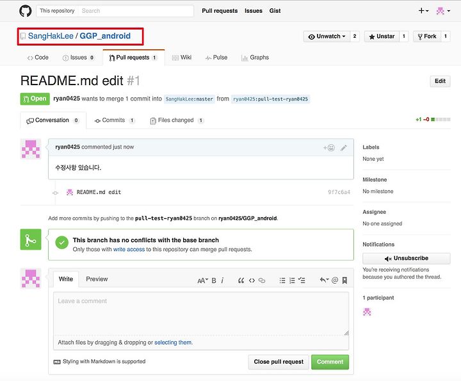Screen dimensions: 461x381
Task: Open the saved replies arrow dropdown
Action: [324, 280]
